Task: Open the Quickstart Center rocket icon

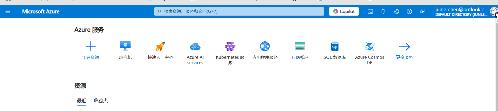Action: (160, 47)
